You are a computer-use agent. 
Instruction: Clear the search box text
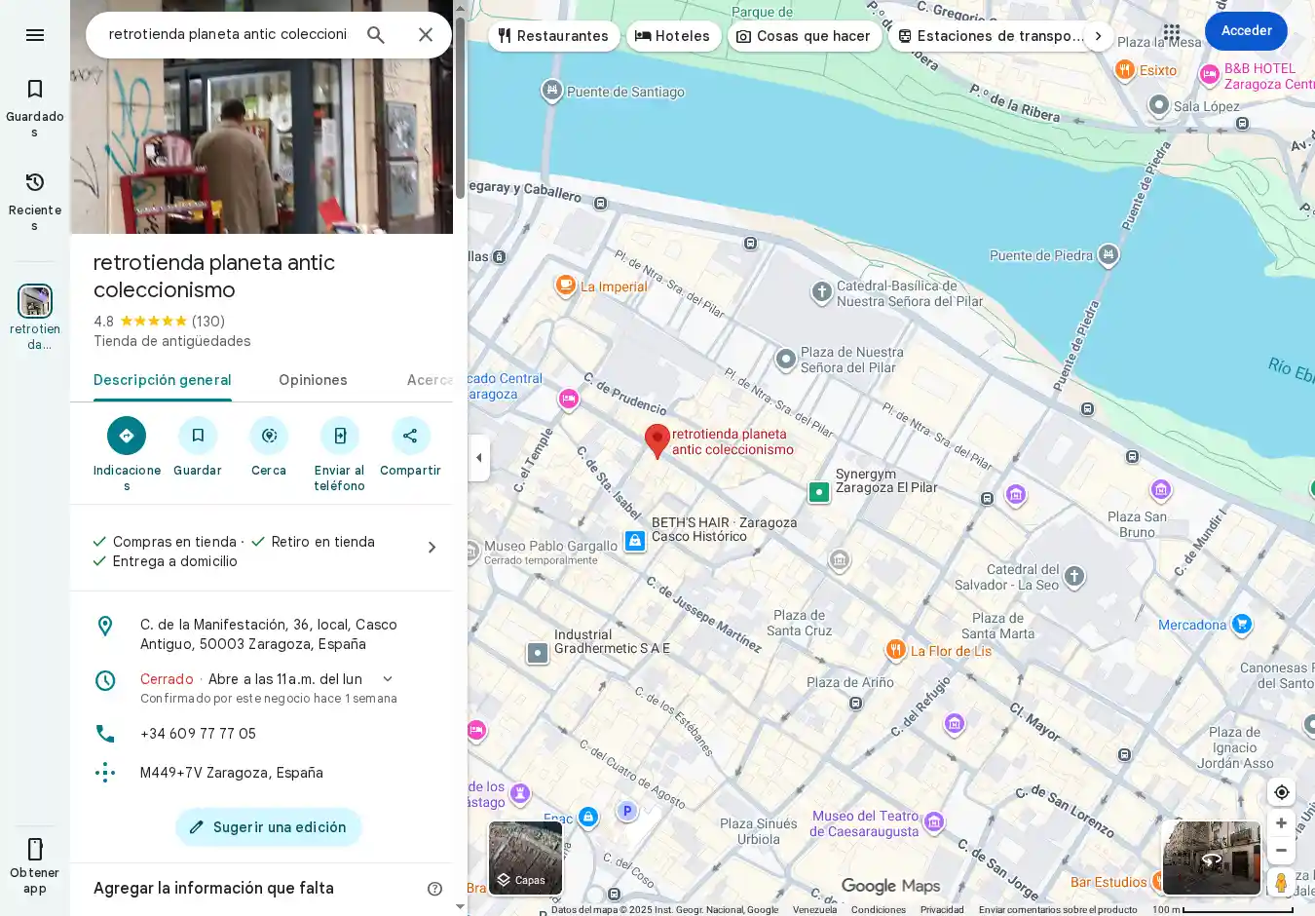click(426, 35)
